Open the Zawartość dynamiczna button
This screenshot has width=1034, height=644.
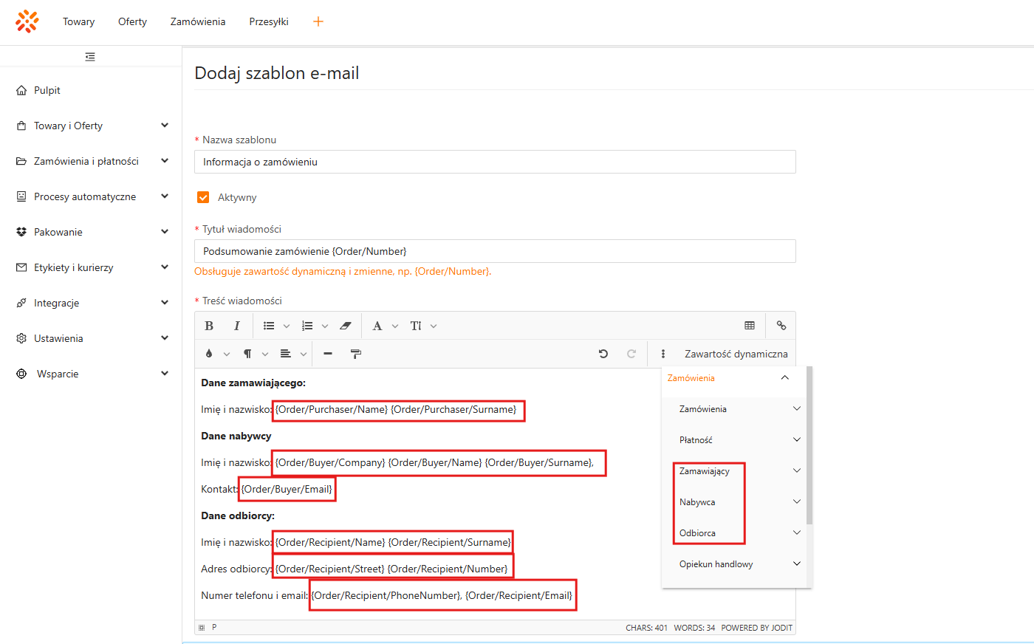(x=736, y=354)
